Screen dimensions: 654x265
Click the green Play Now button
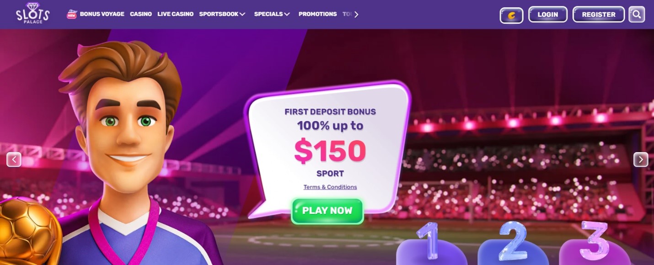coord(327,211)
